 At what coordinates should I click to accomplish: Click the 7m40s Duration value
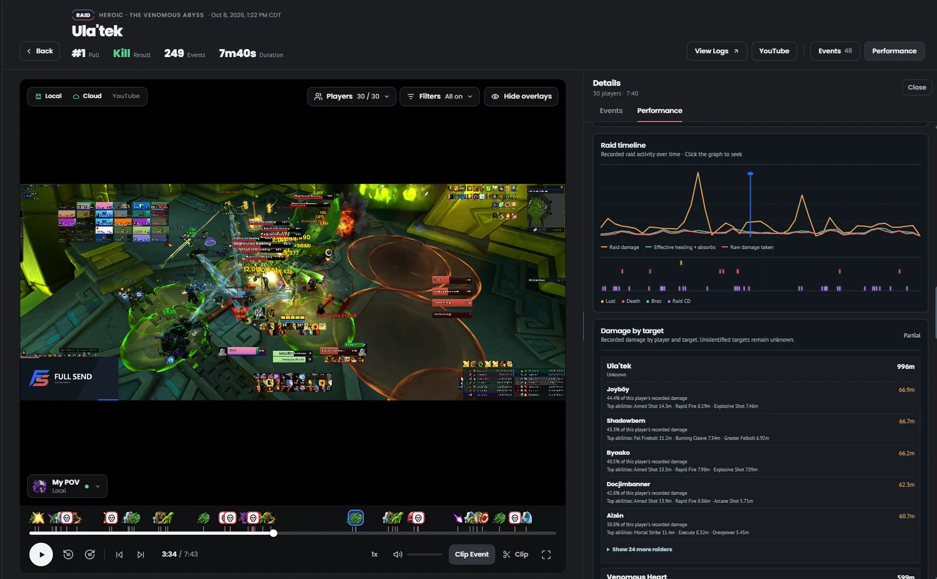(251, 54)
